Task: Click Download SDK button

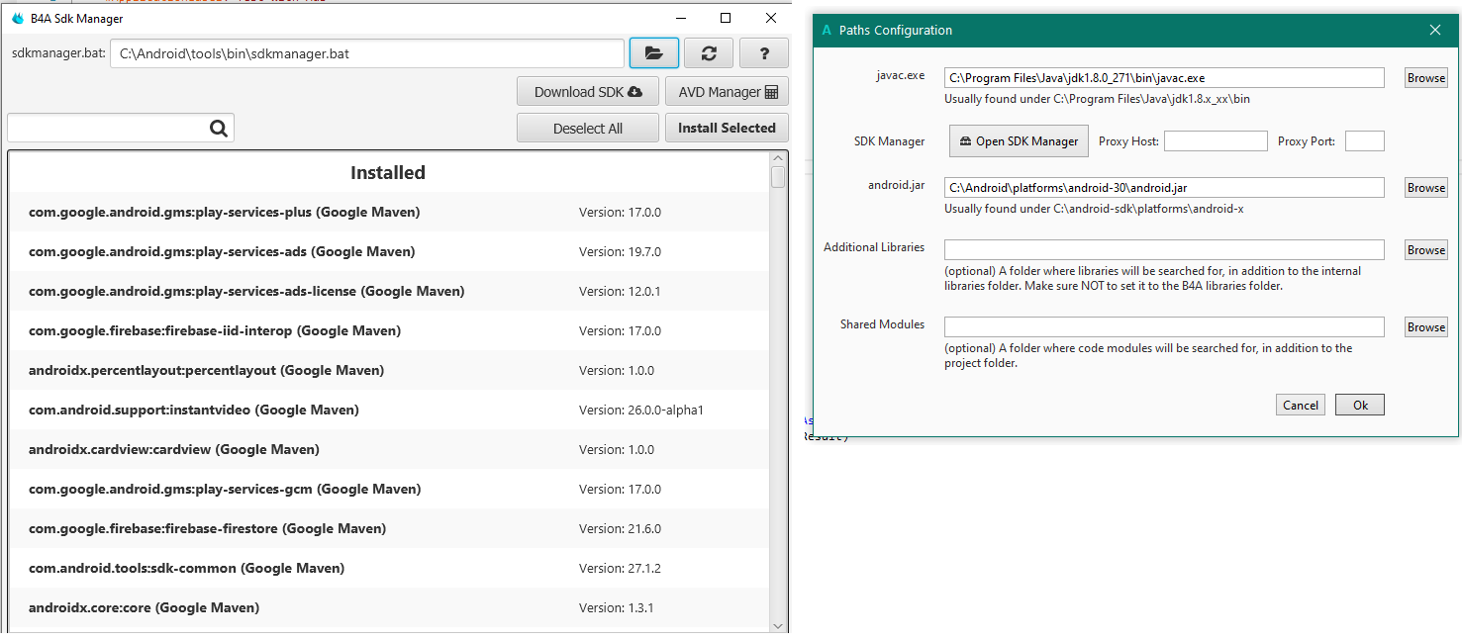Action: pos(588,92)
